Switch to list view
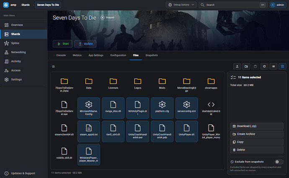Image resolution: width=289 pixels, height=178 pixels. pos(274,66)
